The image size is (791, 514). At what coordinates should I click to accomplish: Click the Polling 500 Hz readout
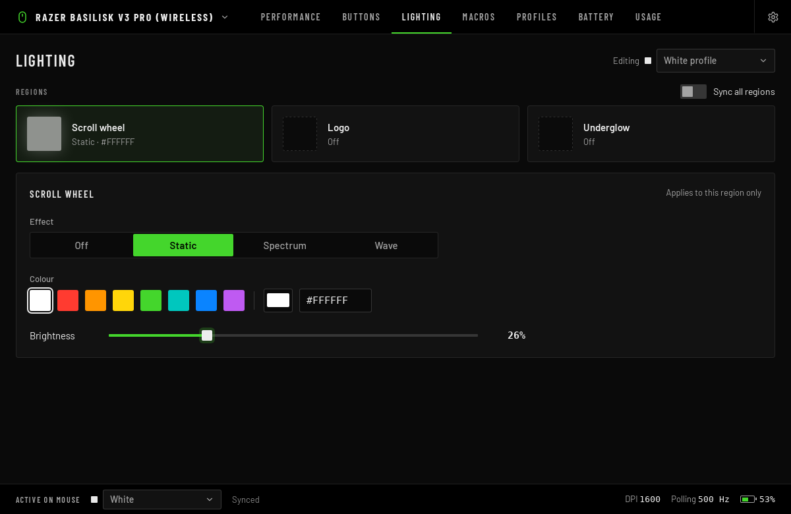tap(700, 500)
